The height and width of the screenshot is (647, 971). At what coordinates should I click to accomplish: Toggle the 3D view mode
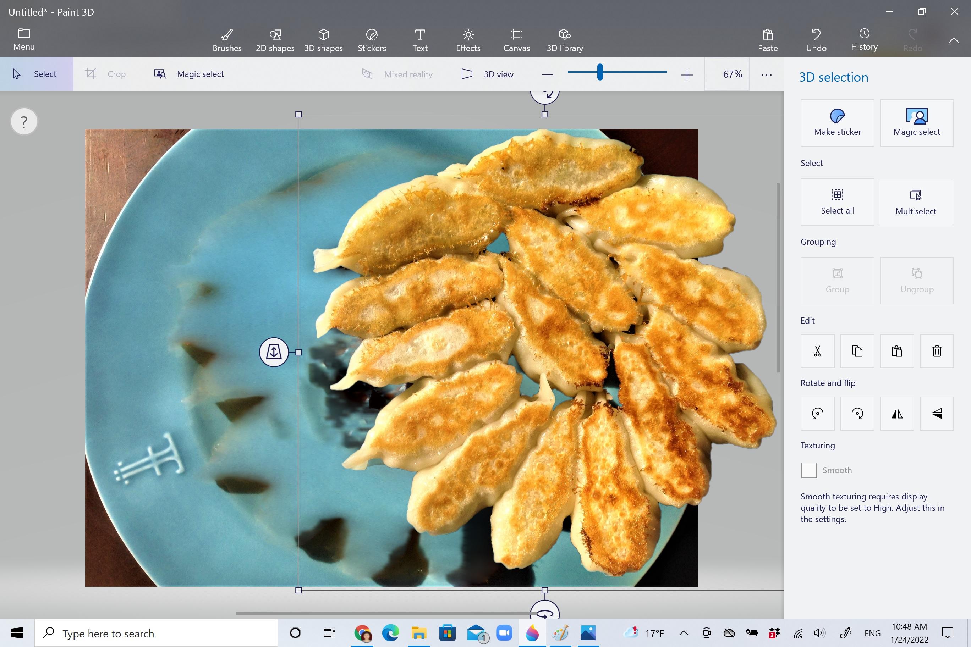[x=487, y=74]
